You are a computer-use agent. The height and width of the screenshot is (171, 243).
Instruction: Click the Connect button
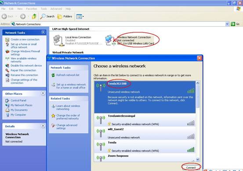[x=191, y=167]
